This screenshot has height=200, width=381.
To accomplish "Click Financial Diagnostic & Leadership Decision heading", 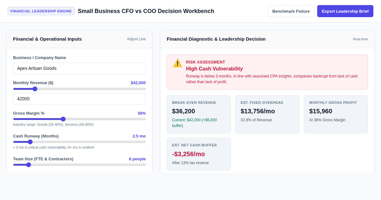I will pyautogui.click(x=216, y=39).
